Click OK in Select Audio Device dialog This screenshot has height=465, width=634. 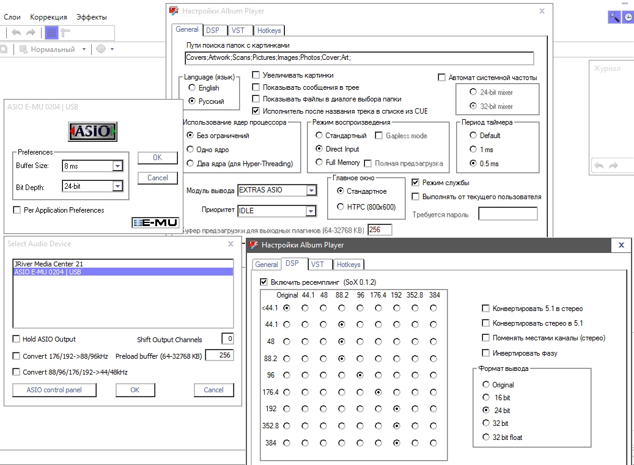pos(135,390)
